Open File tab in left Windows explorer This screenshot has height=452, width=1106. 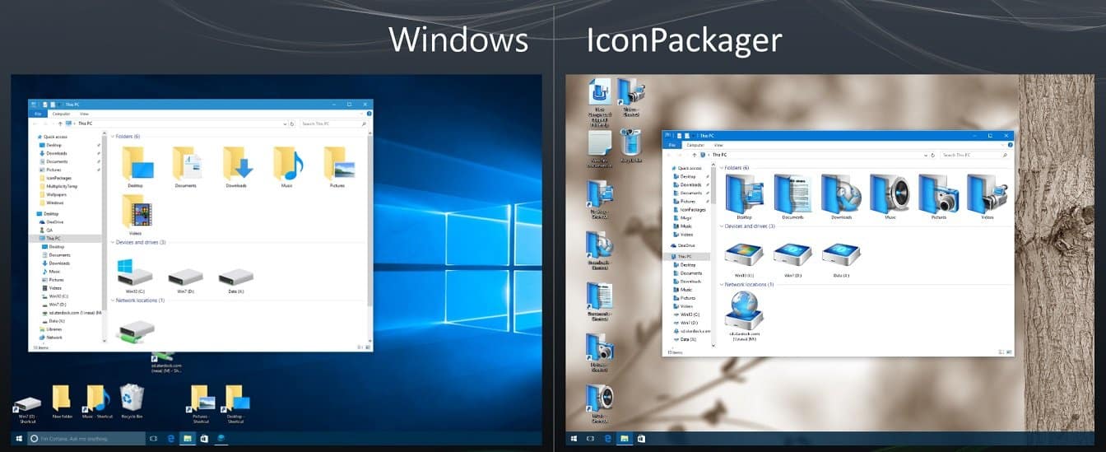[36, 114]
